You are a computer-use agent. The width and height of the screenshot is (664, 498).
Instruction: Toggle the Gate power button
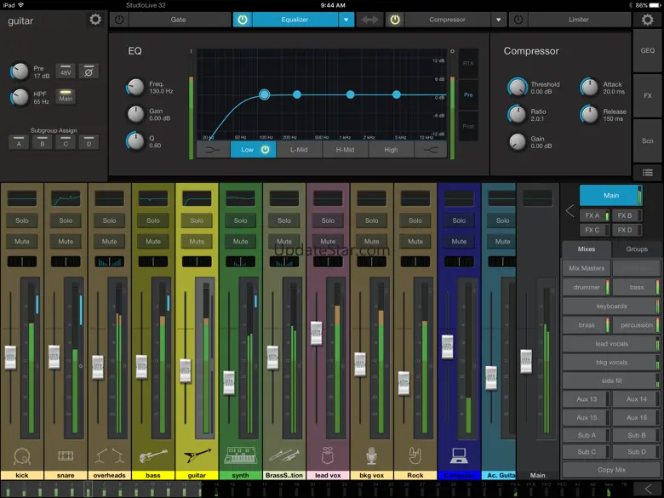pos(117,20)
